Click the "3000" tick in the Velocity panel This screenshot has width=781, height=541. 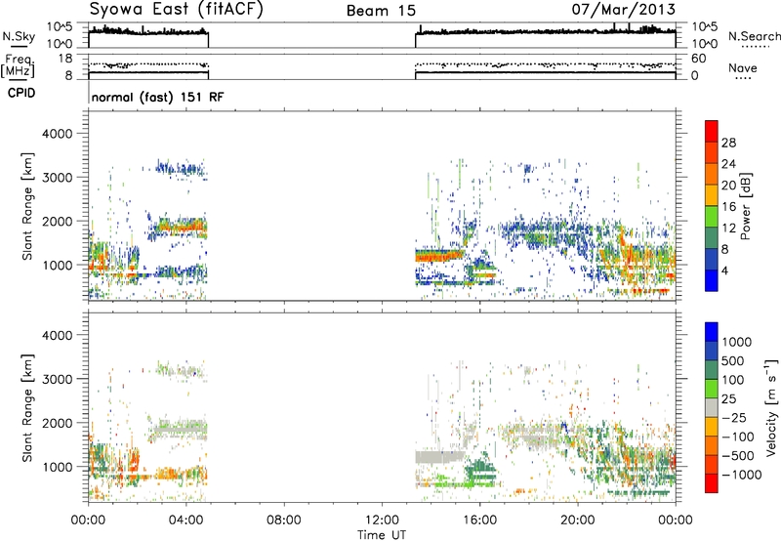[x=57, y=379]
